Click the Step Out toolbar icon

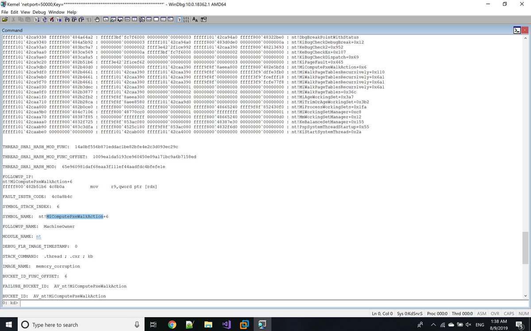pyautogui.click(x=81, y=19)
